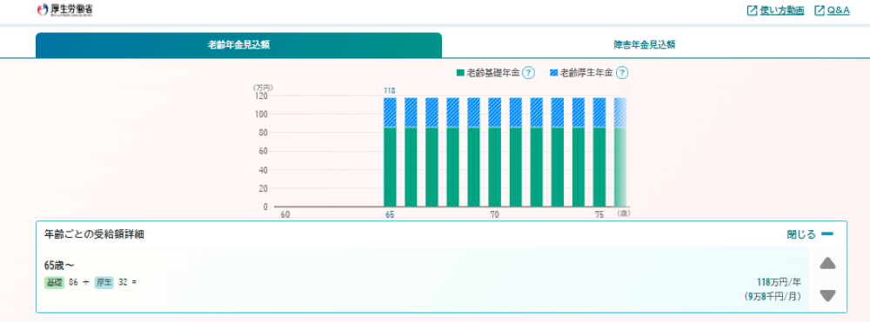The height and width of the screenshot is (322, 870).
Task: Open the 使い方動画 link
Action: click(782, 10)
